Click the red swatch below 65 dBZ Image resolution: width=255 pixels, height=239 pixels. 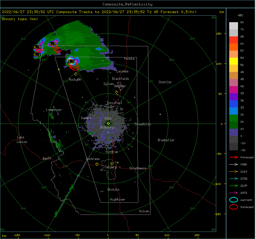tap(233, 40)
